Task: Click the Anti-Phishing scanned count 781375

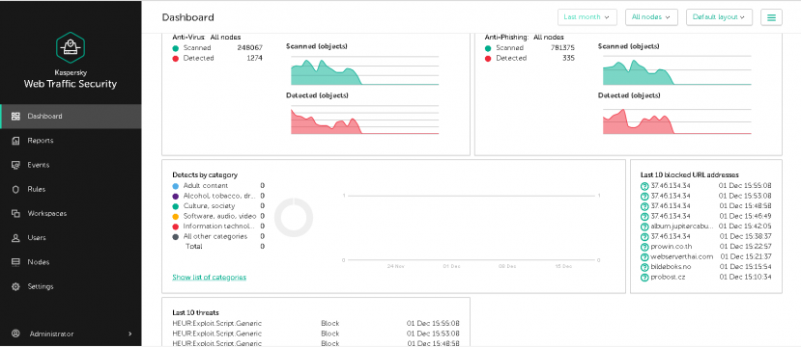Action: pos(562,48)
